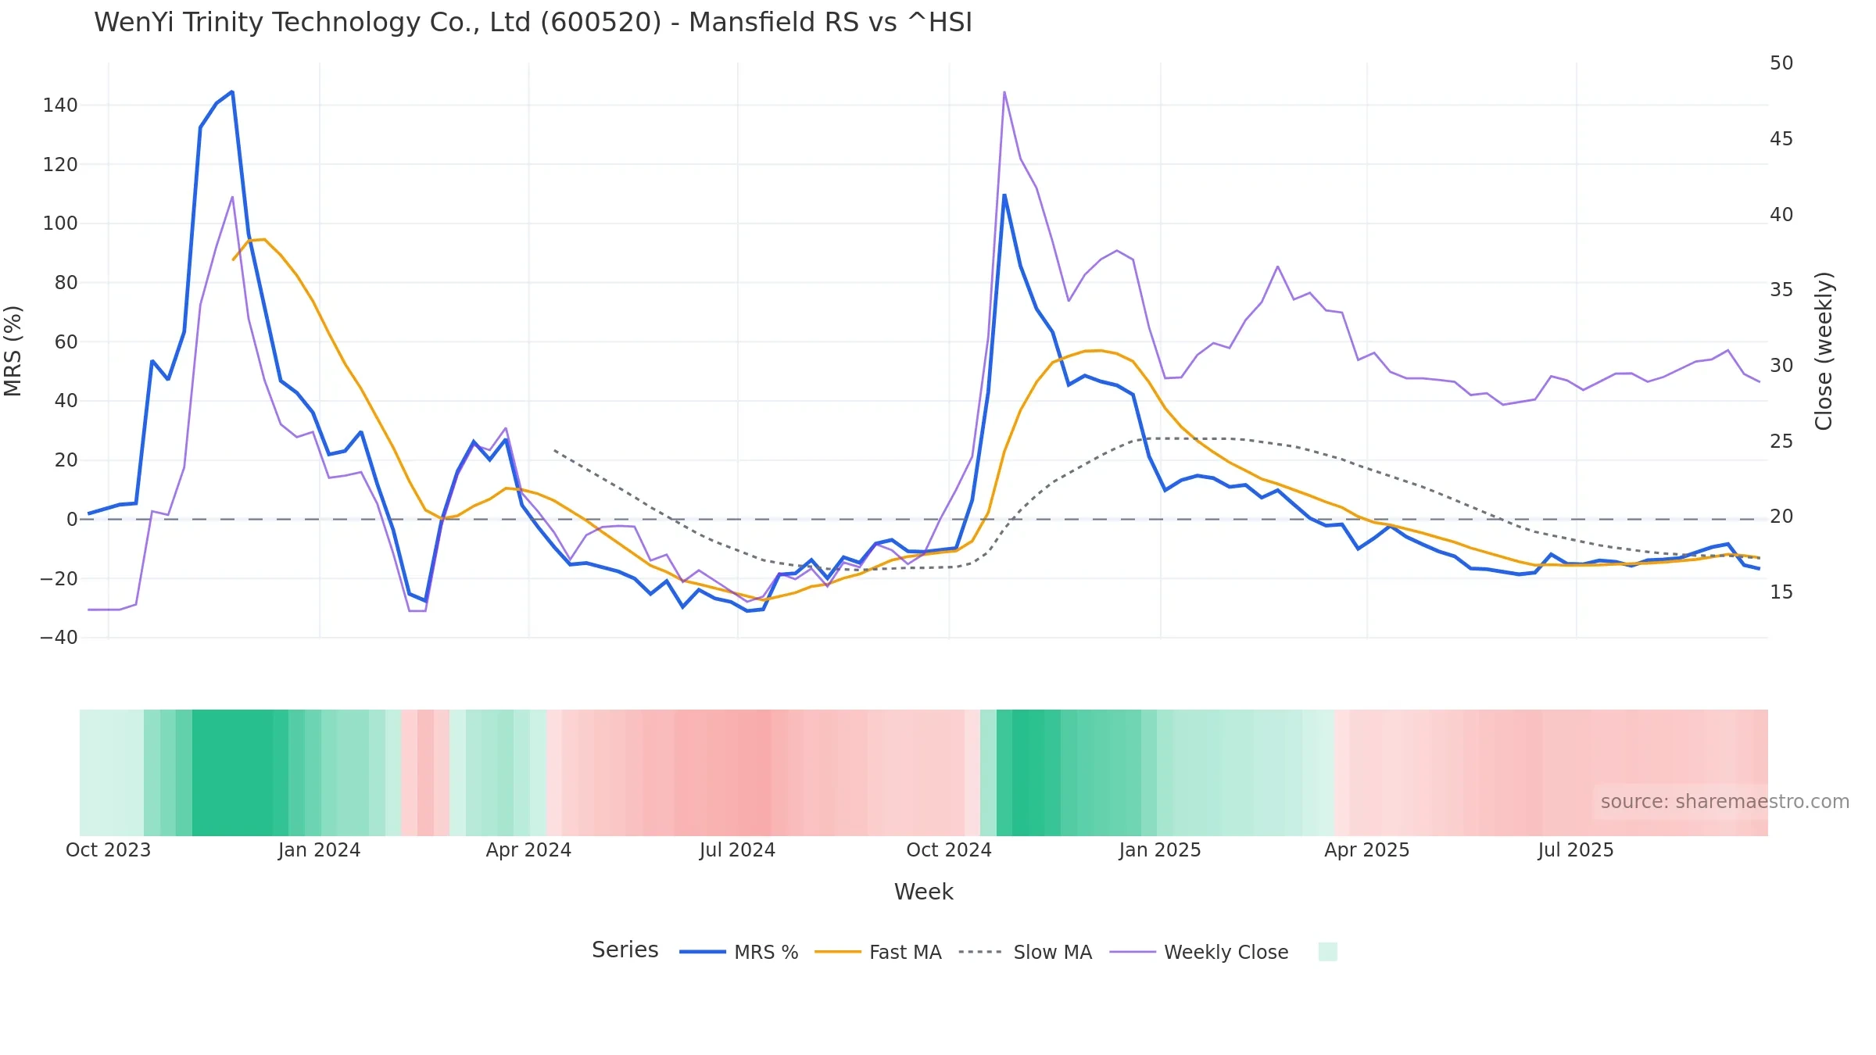
Task: Click the Weekly Close peak near 48
Action: click(x=1004, y=92)
